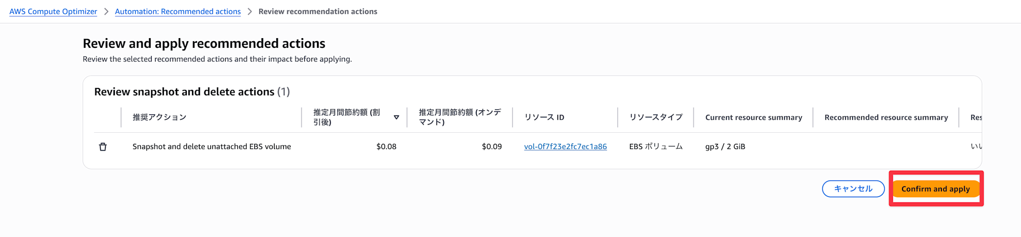Click the Recommended resource summary header
Viewport: 1021px width, 237px height.
(x=886, y=117)
